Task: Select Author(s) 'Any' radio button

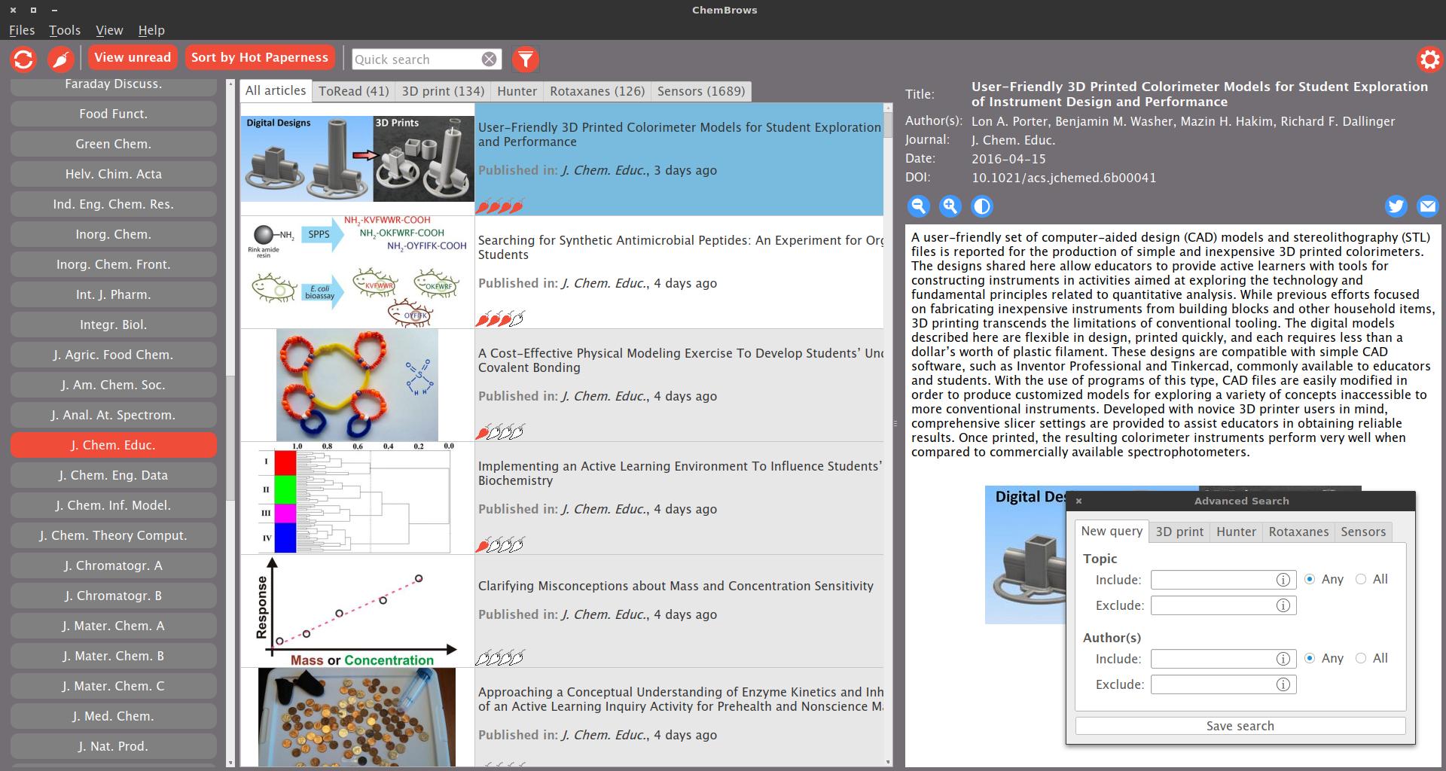Action: (1310, 658)
